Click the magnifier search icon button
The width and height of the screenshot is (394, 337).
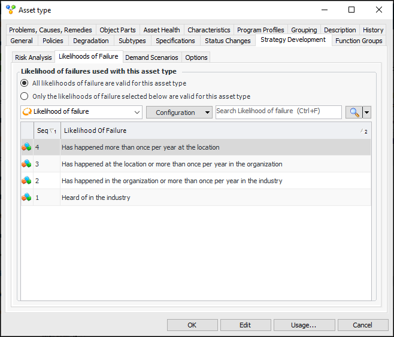(353, 113)
